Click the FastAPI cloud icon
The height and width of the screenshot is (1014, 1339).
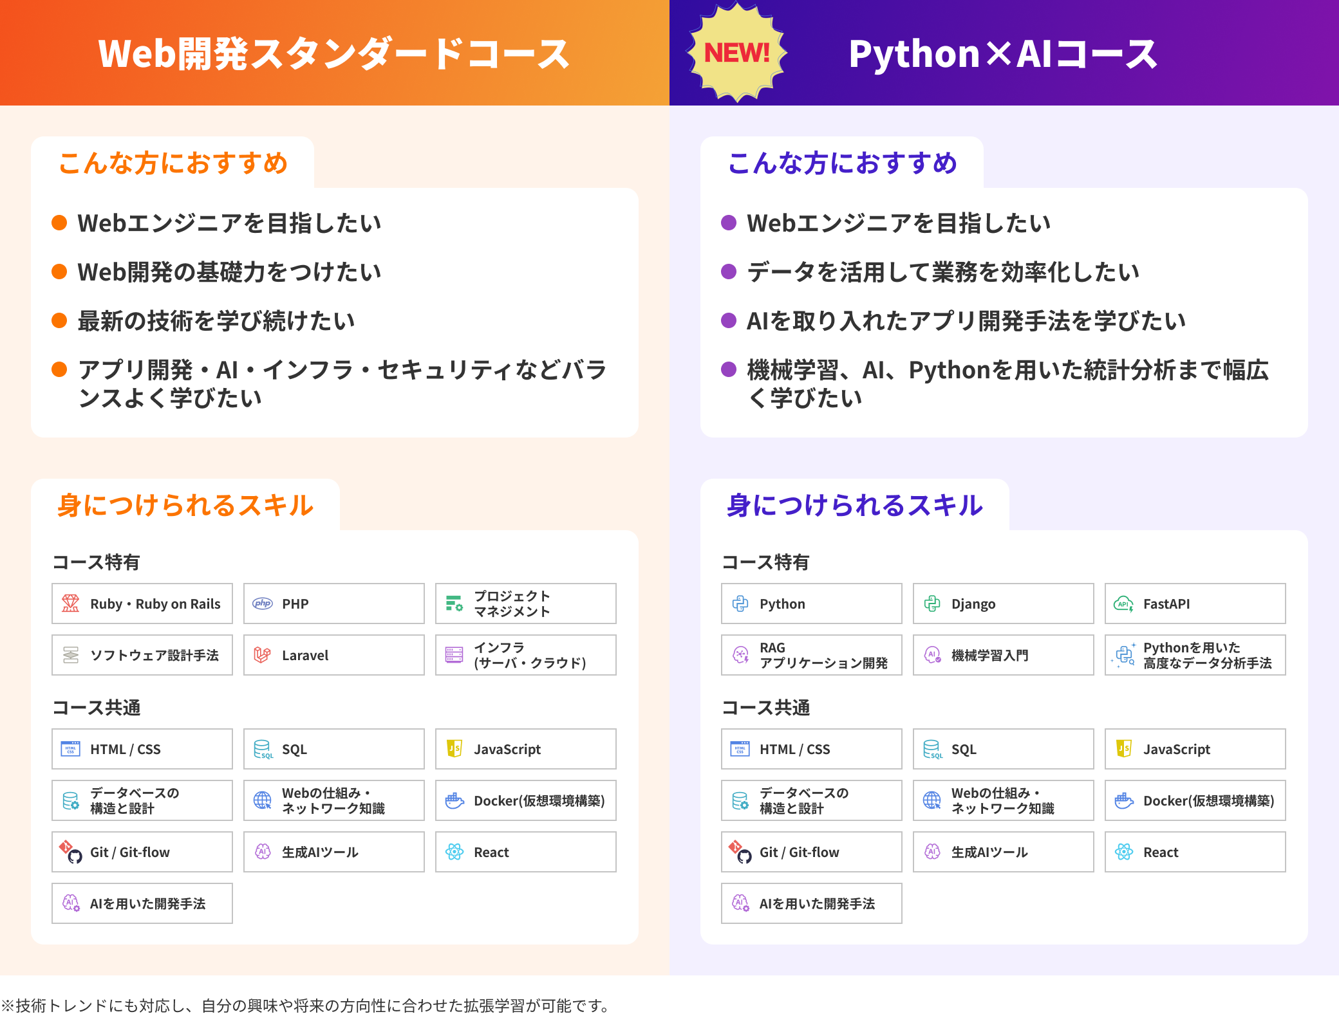pyautogui.click(x=1123, y=604)
